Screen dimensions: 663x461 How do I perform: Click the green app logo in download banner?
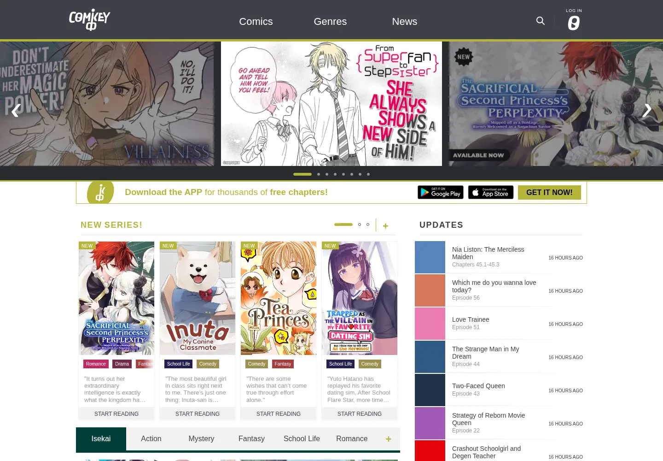[x=100, y=192]
